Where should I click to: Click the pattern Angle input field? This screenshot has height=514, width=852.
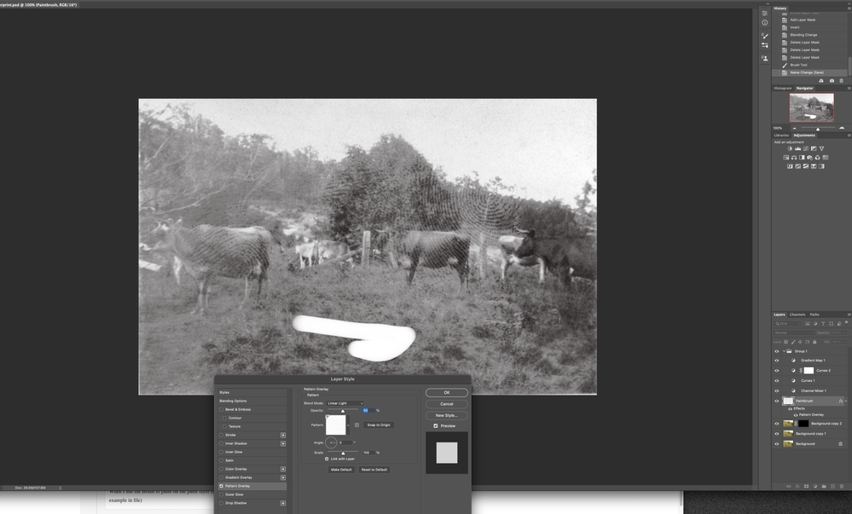(346, 442)
